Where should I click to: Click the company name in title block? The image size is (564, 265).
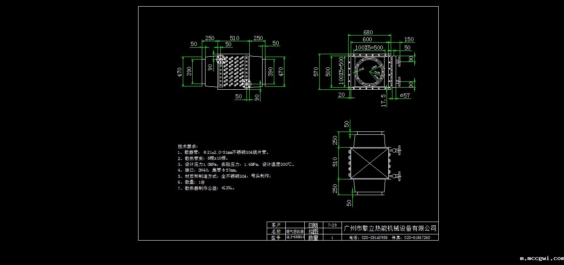(x=390, y=228)
